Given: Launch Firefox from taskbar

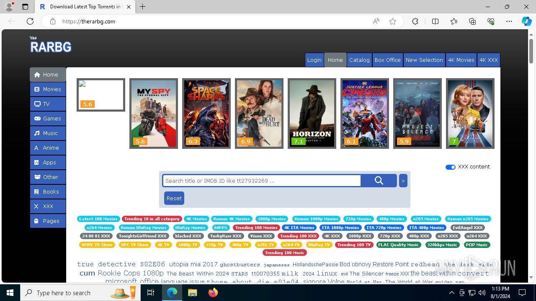Looking at the screenshot, I should click(x=213, y=293).
